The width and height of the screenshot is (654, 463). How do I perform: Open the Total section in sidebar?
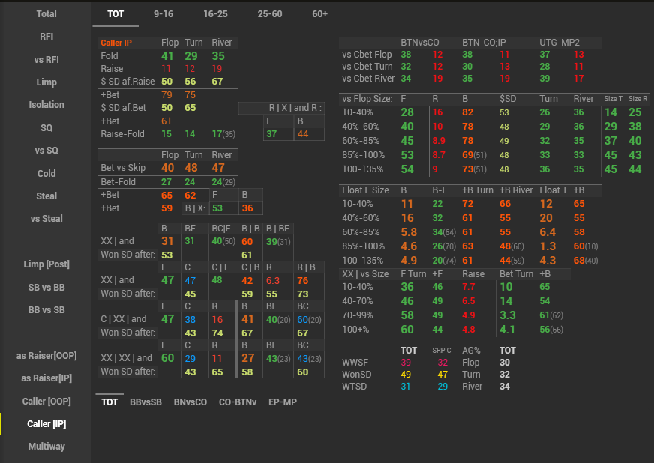(46, 13)
